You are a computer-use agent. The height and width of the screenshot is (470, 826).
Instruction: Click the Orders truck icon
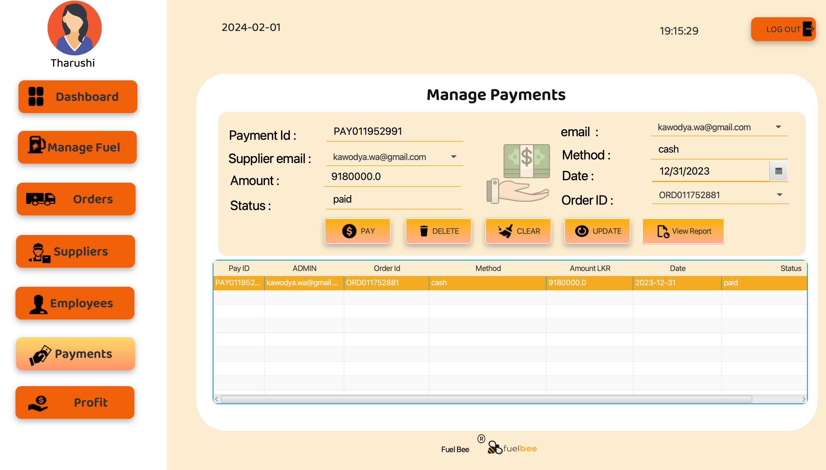[x=41, y=199]
